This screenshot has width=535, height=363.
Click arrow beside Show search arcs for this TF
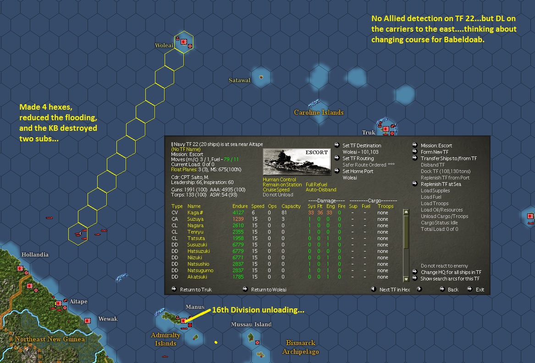(x=415, y=278)
